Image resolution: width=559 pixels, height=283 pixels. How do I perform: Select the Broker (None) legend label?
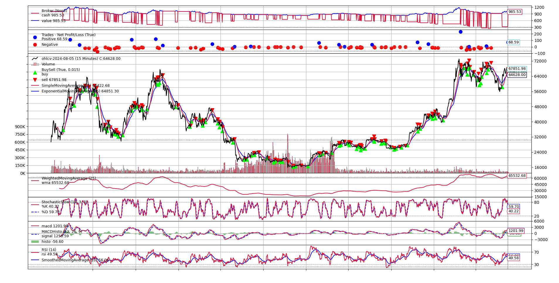54,11
